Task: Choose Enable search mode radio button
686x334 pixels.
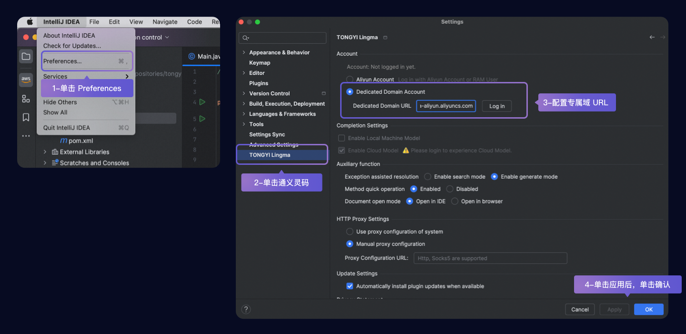Action: click(428, 177)
